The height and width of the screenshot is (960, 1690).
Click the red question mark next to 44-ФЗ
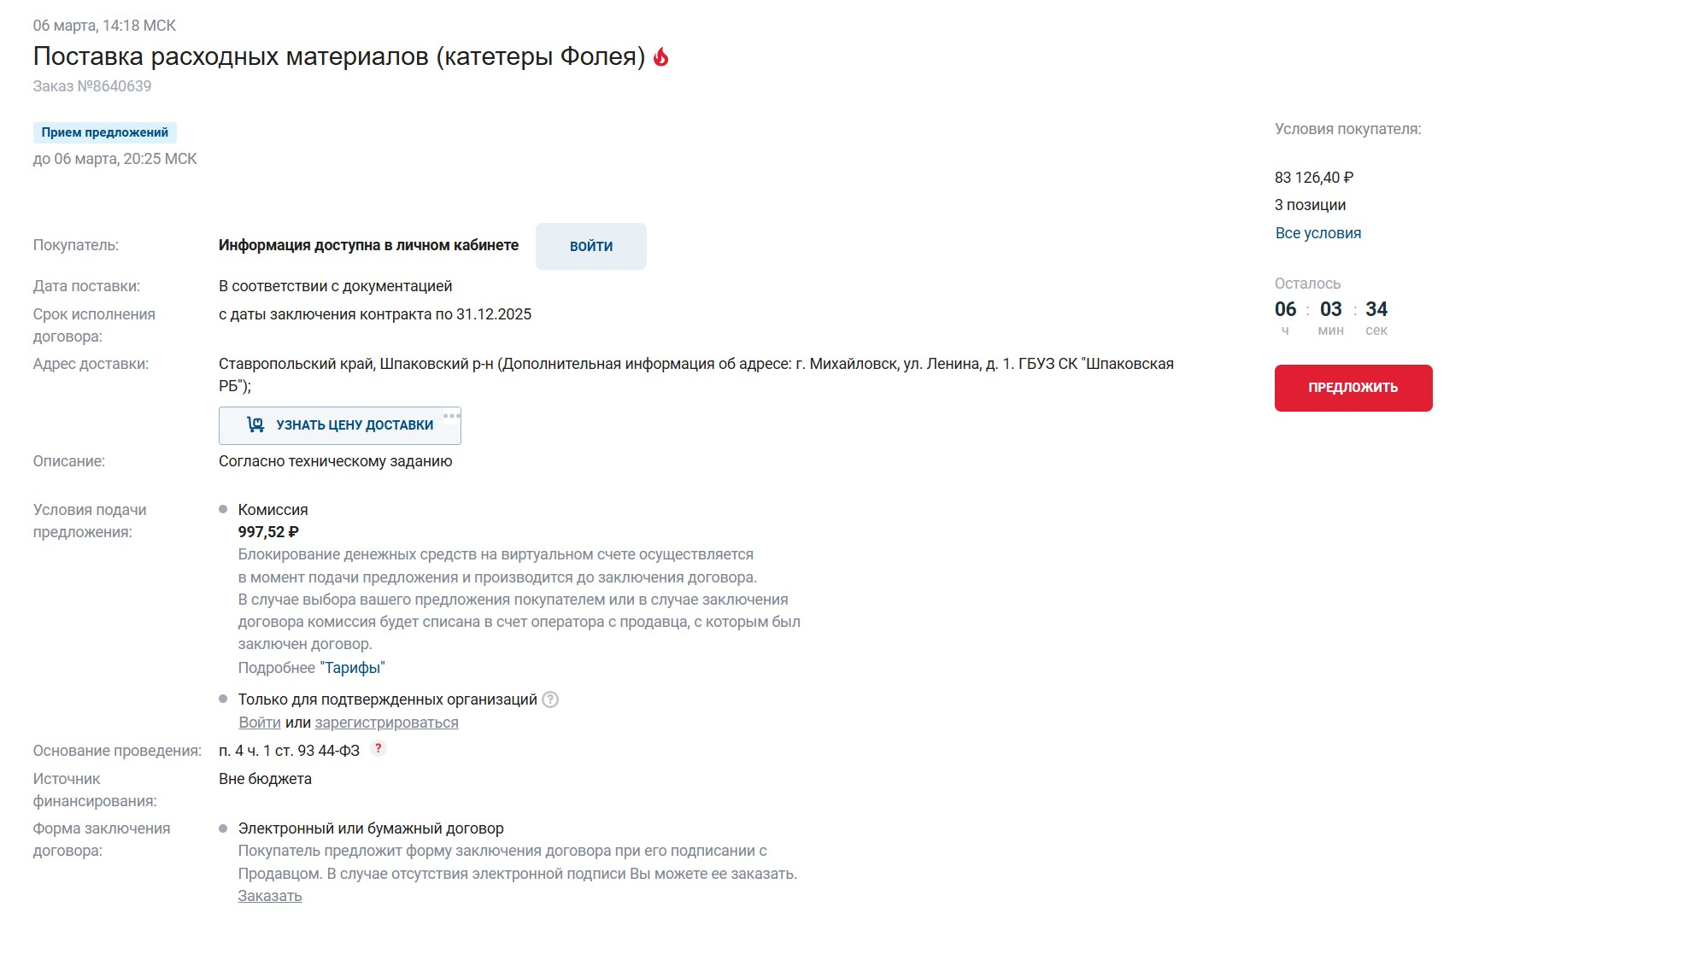[x=378, y=748]
